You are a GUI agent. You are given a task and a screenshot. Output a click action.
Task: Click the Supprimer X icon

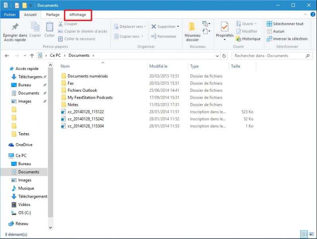tap(154, 27)
